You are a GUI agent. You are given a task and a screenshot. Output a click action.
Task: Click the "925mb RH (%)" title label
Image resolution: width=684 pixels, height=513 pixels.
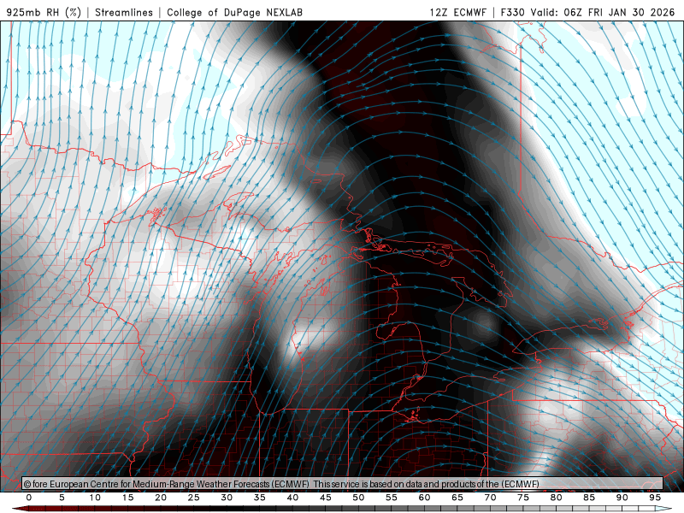(x=44, y=12)
